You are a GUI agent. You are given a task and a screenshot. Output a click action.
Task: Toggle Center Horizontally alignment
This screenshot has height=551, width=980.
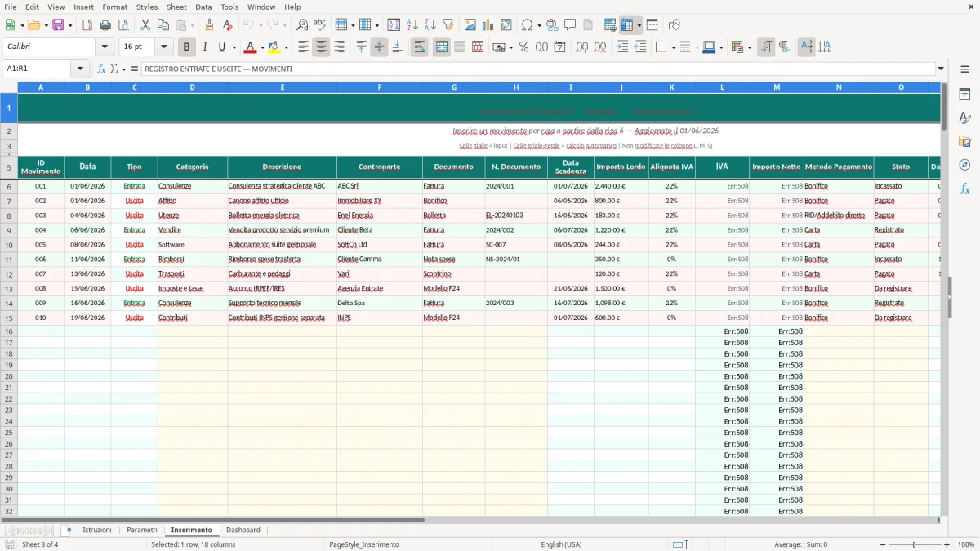click(x=321, y=47)
